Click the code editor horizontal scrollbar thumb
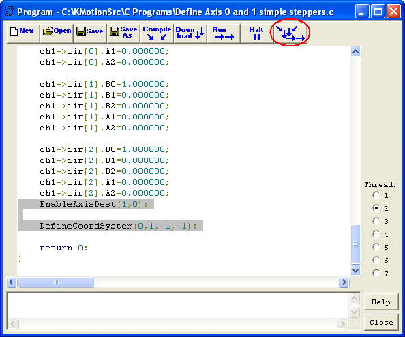 pos(57,282)
